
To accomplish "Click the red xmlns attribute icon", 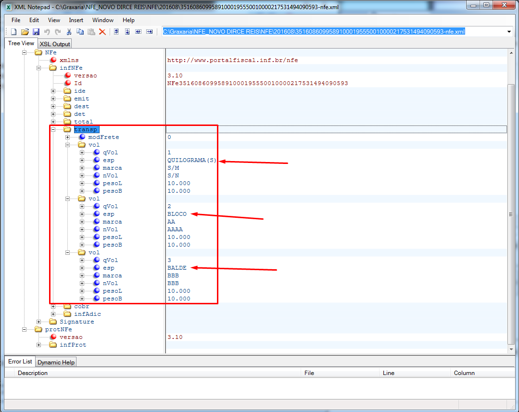I will (x=53, y=60).
